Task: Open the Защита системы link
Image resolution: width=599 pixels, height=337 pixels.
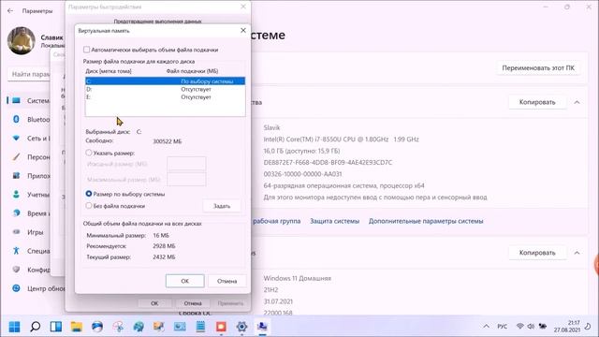Action: (335, 221)
